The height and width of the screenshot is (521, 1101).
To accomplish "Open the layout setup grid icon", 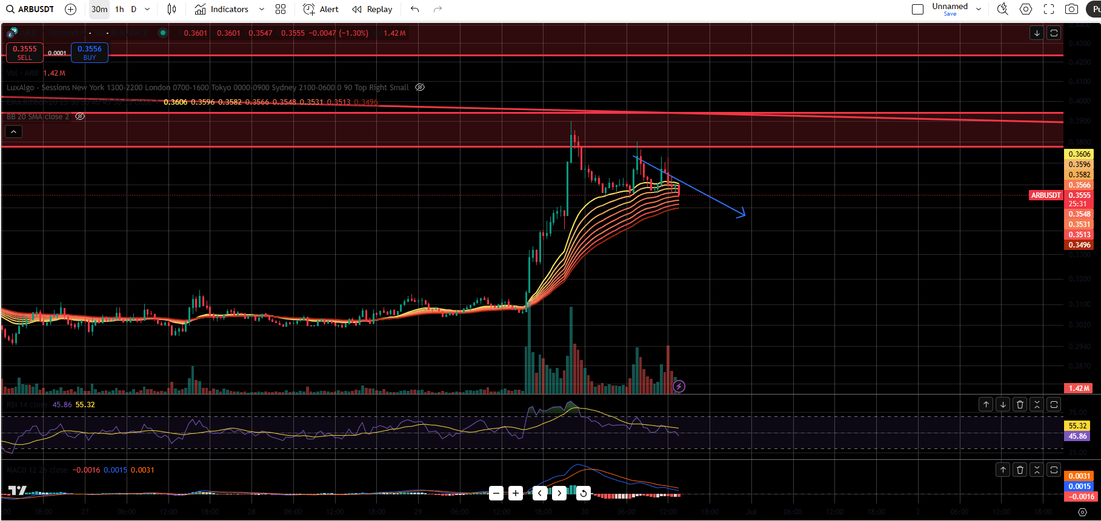I will pos(281,9).
